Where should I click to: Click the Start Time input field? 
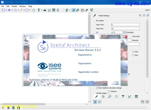tap(125, 24)
